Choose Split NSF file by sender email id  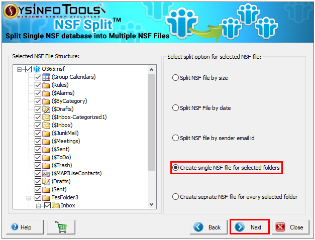point(213,138)
